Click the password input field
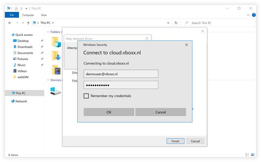 coord(121,85)
